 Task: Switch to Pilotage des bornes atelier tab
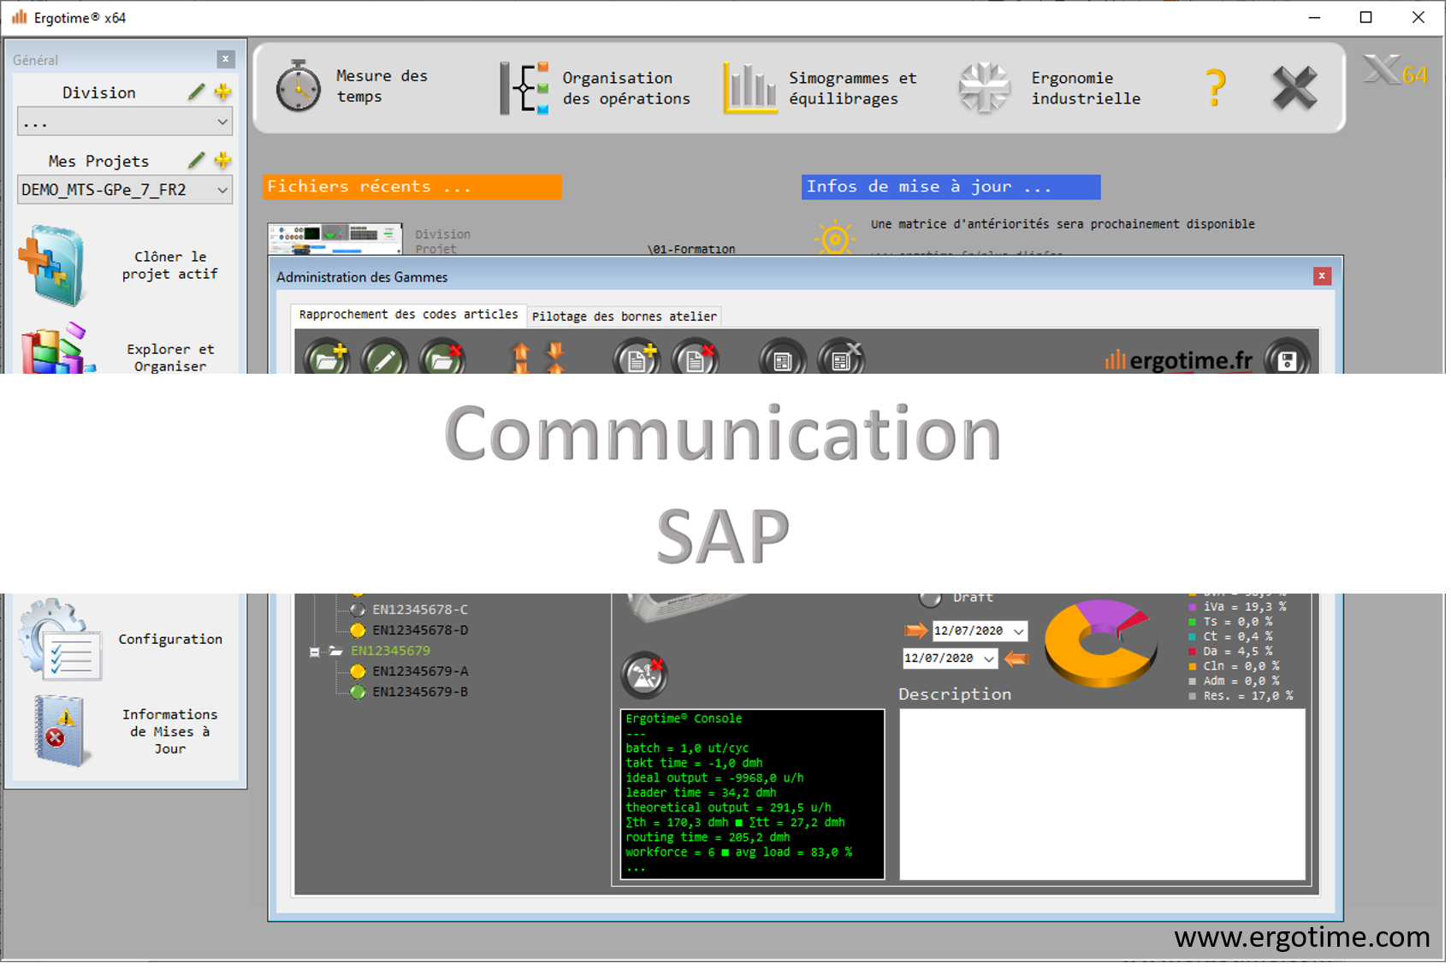624,316
